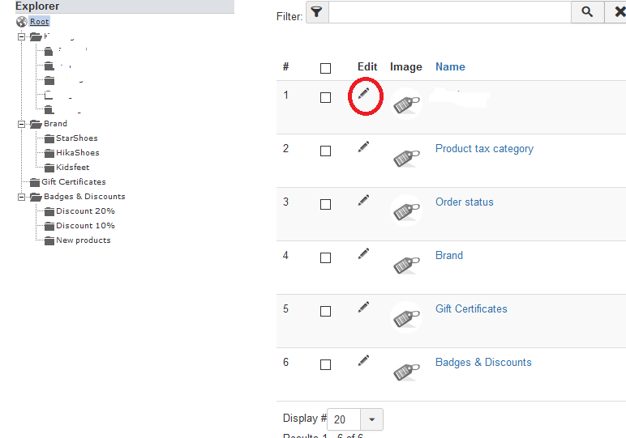Screen dimensions: 626x438
Task: Click the Order status tag image
Action: (x=405, y=210)
